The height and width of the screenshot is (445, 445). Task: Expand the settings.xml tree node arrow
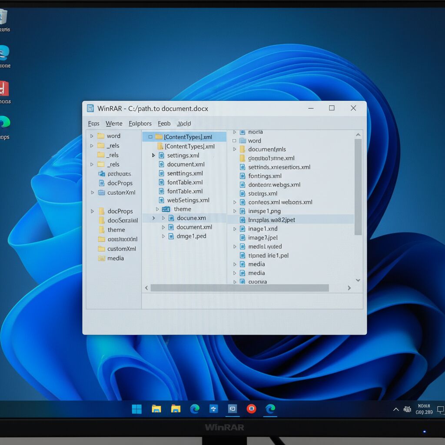click(153, 156)
